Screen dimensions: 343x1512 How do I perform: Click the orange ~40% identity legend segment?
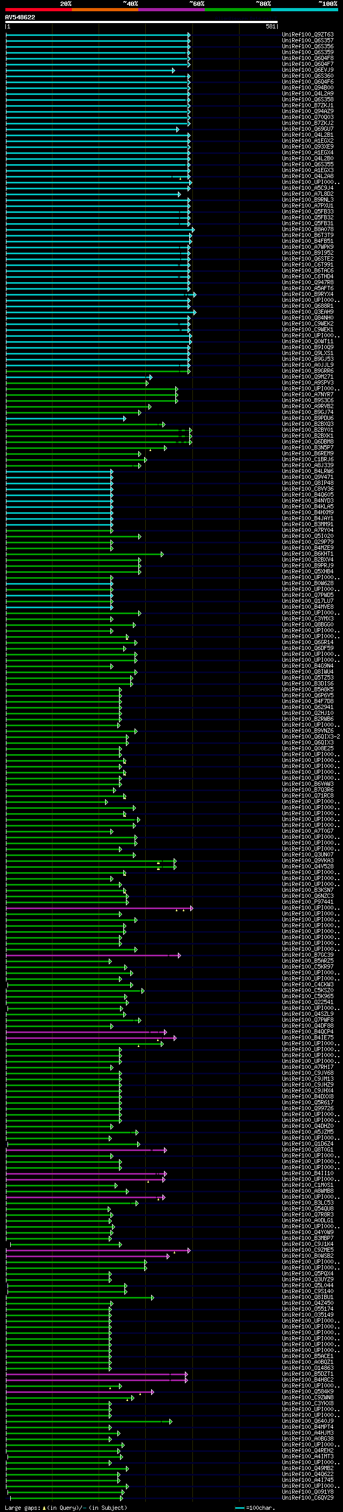(105, 10)
